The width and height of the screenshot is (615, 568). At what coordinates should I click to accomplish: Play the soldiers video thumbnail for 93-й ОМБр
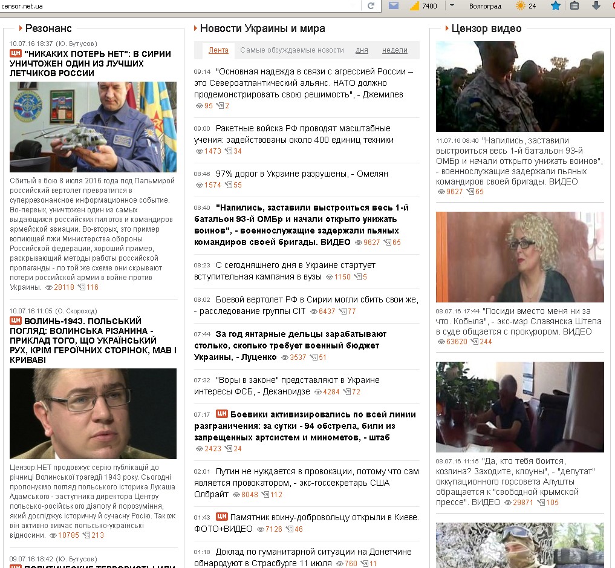click(x=519, y=87)
